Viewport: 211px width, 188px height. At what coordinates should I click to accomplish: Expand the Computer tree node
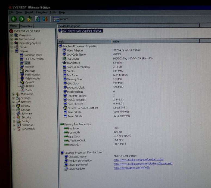[12, 35]
